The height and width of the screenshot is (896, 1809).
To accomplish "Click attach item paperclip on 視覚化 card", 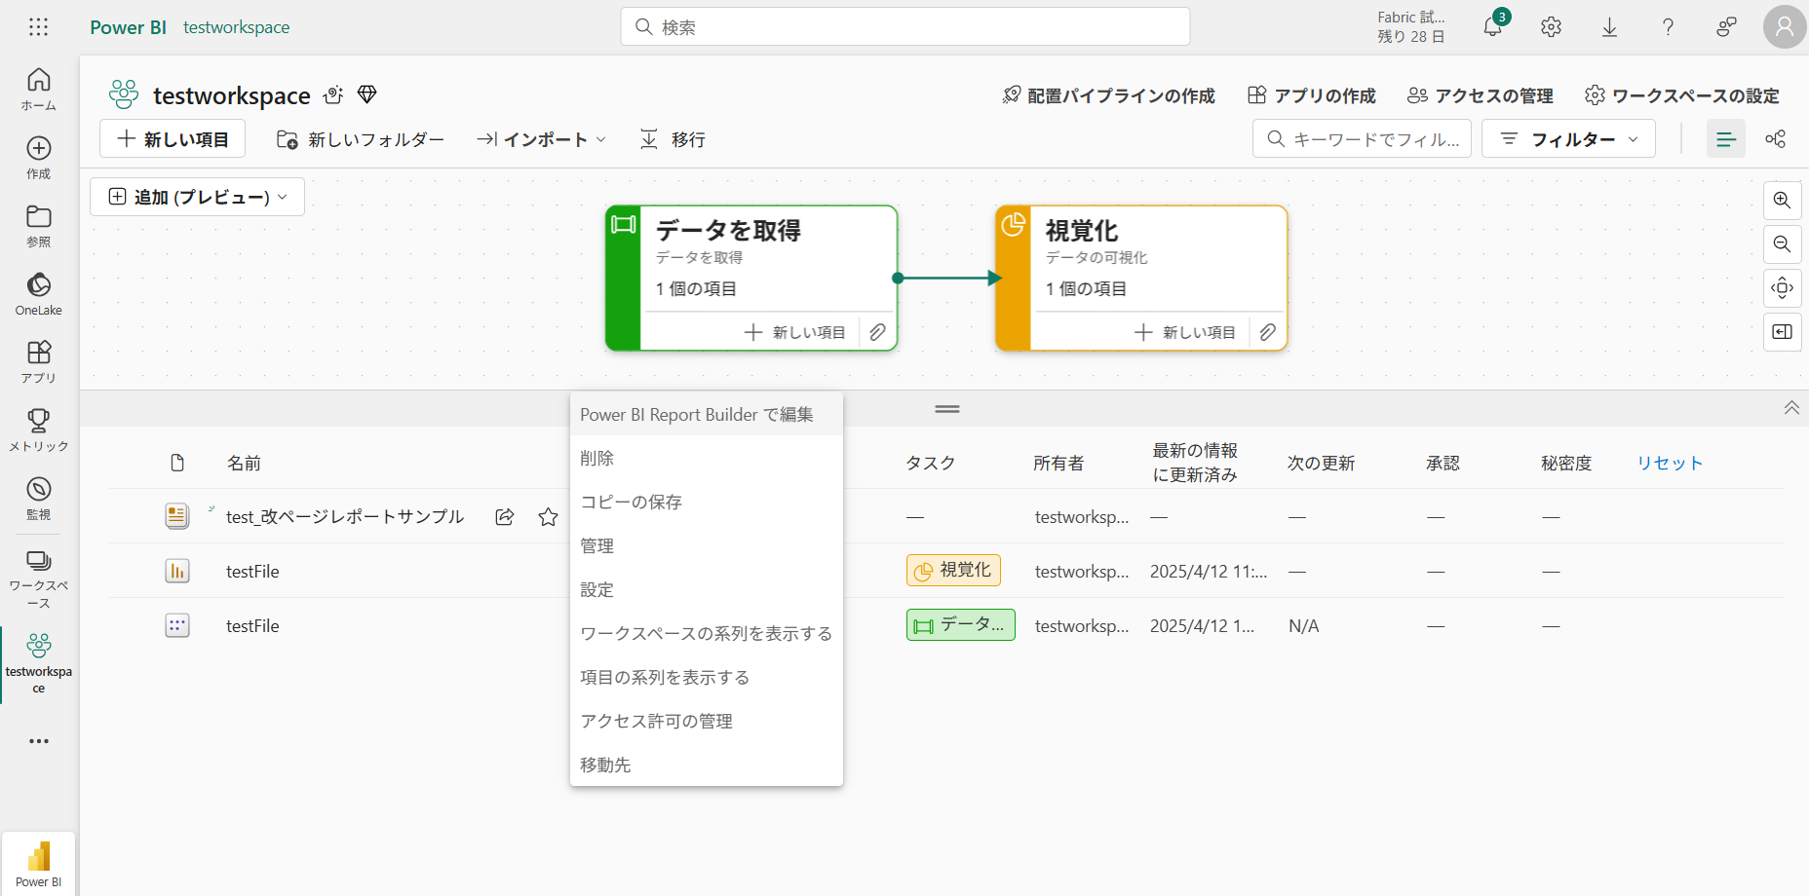I will click(1268, 332).
